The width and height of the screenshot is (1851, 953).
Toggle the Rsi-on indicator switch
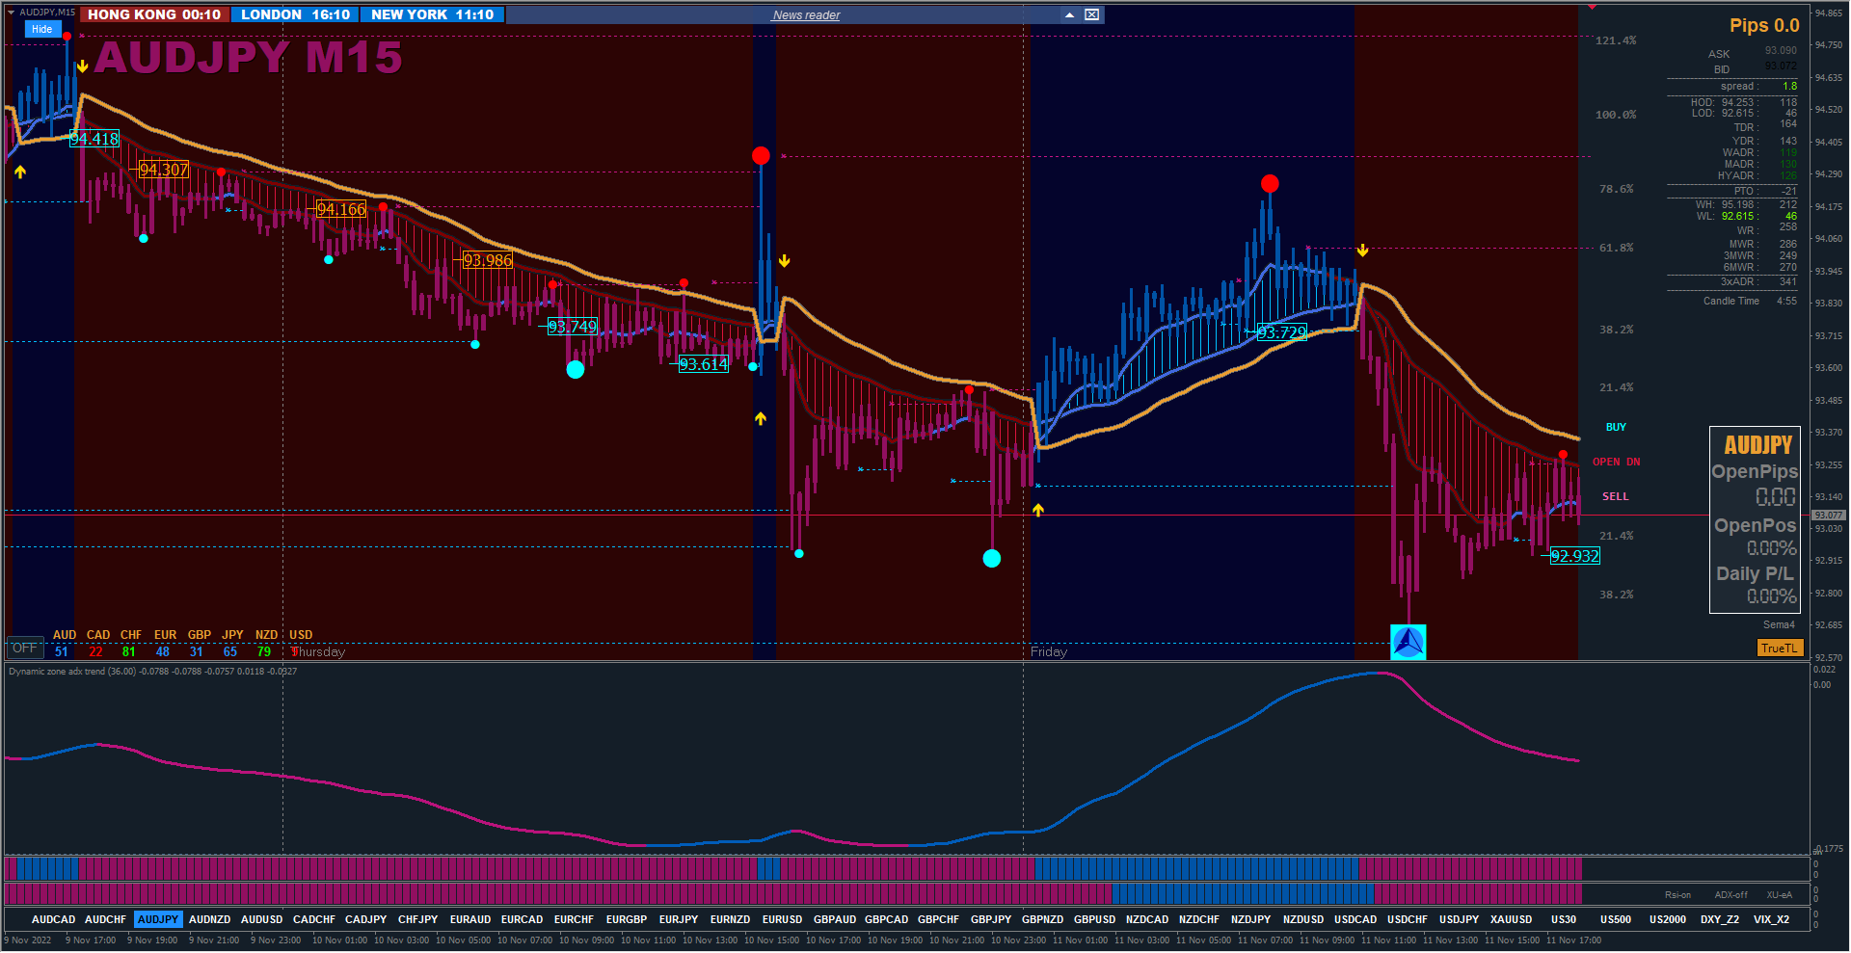[x=1677, y=894]
